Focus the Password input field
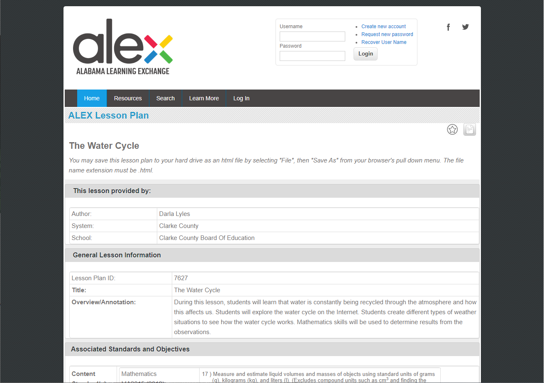Viewport: 544px width, 383px height. pos(312,56)
